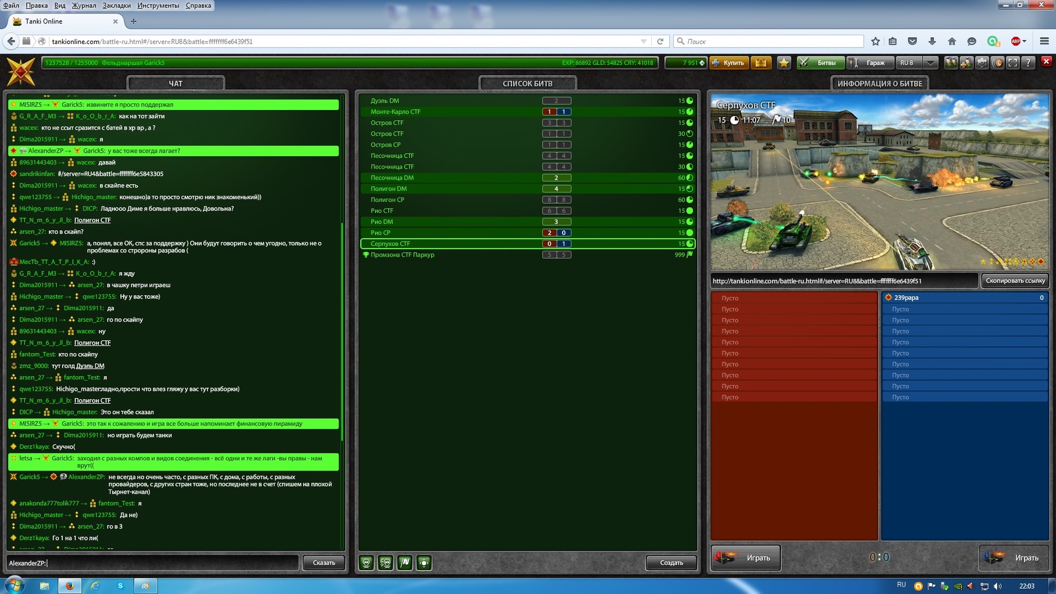1056x594 pixels.
Task: Click the Скопировать ссылку button
Action: pos(1015,281)
